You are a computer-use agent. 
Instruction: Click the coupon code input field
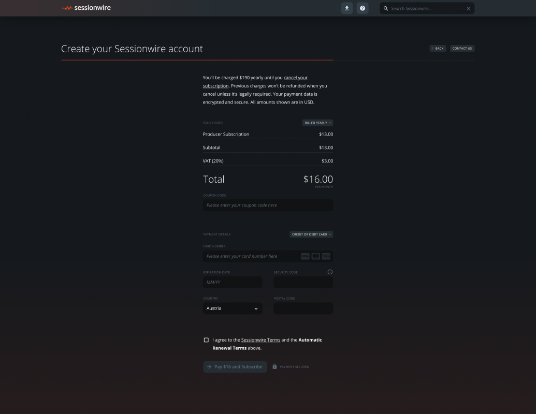point(268,205)
